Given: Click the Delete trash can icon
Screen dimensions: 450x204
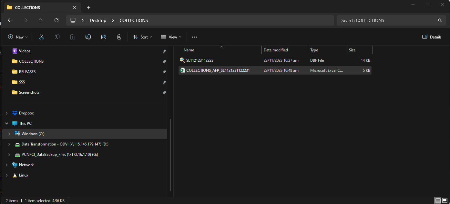Looking at the screenshot, I should (119, 37).
